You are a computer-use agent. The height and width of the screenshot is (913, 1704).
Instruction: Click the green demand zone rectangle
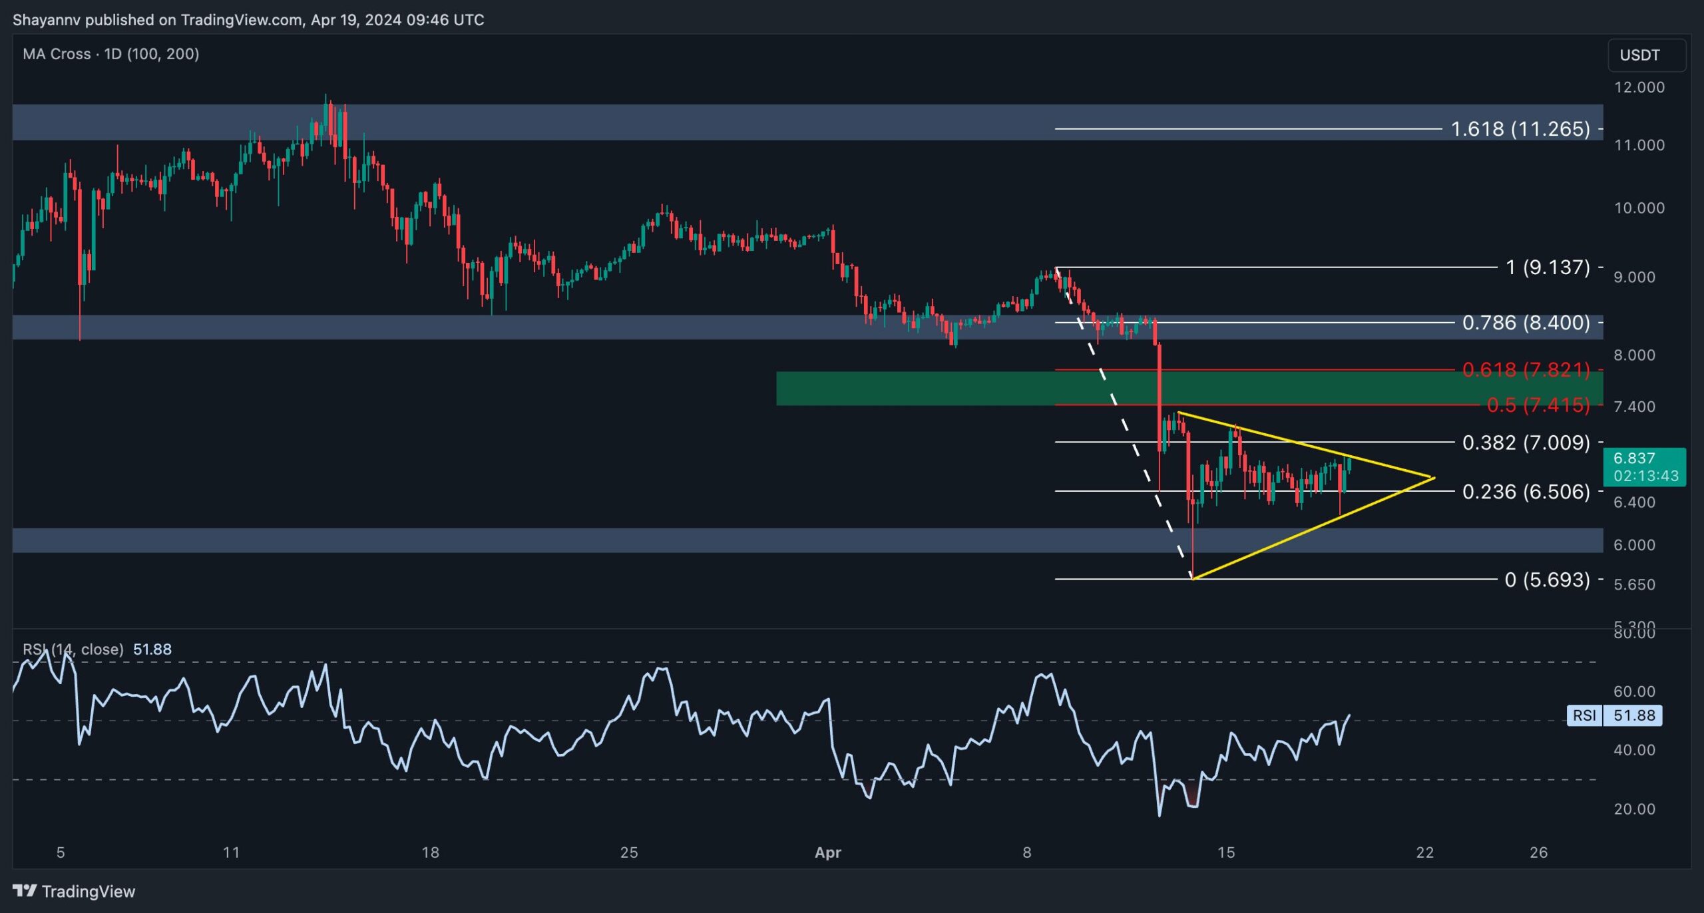(x=1189, y=389)
